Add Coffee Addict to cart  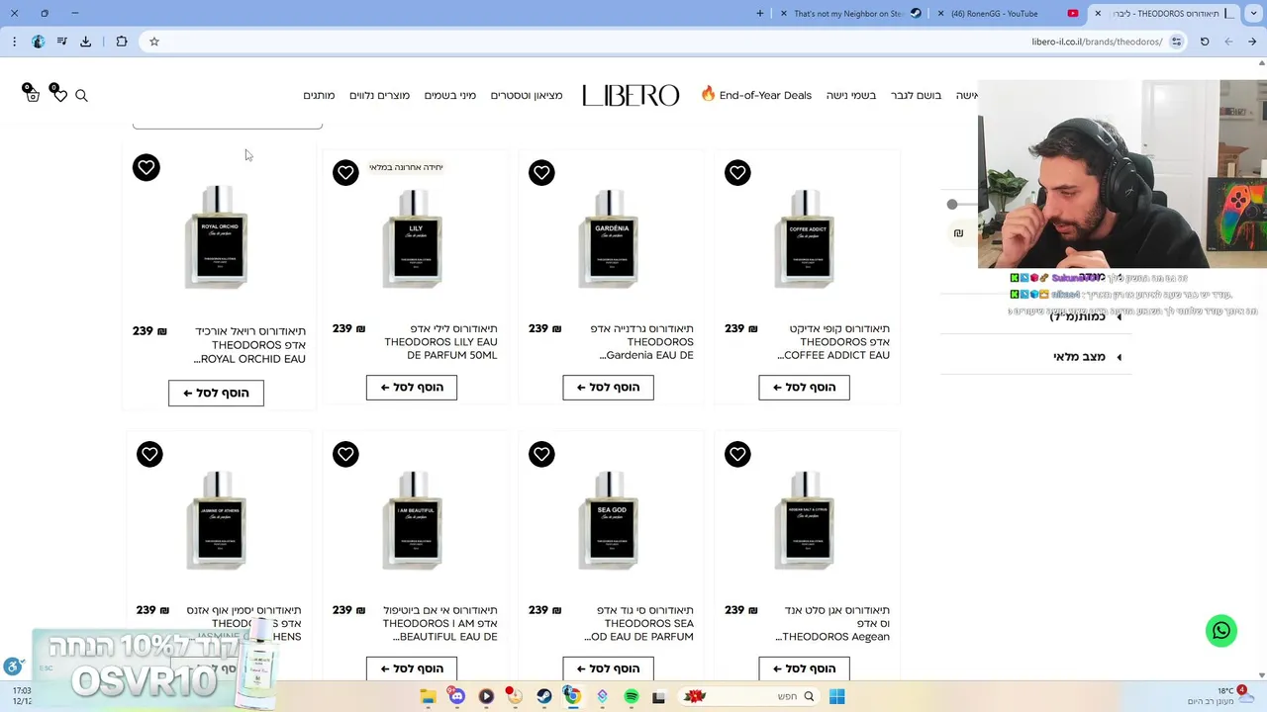point(804,387)
